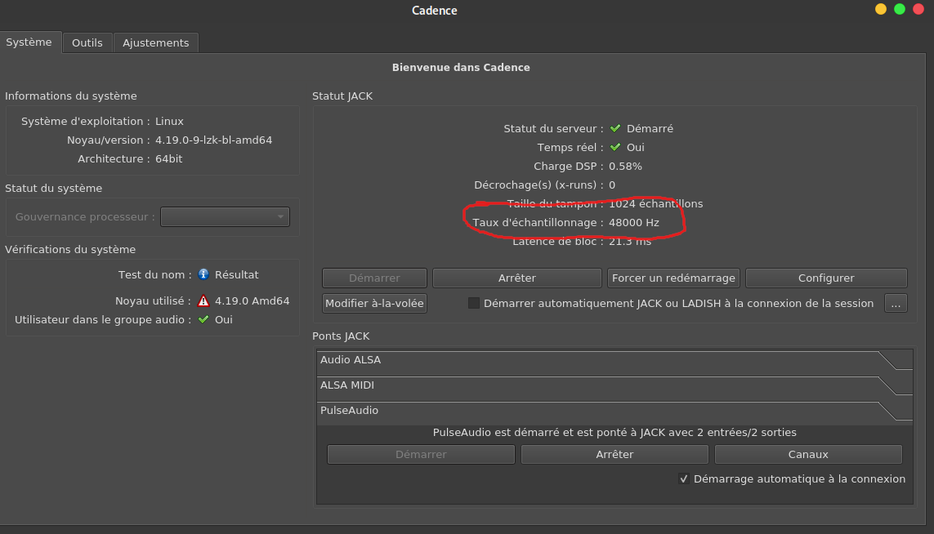Image resolution: width=934 pixels, height=534 pixels.
Task: Click the audio group green checkmark icon
Action: tap(203, 319)
